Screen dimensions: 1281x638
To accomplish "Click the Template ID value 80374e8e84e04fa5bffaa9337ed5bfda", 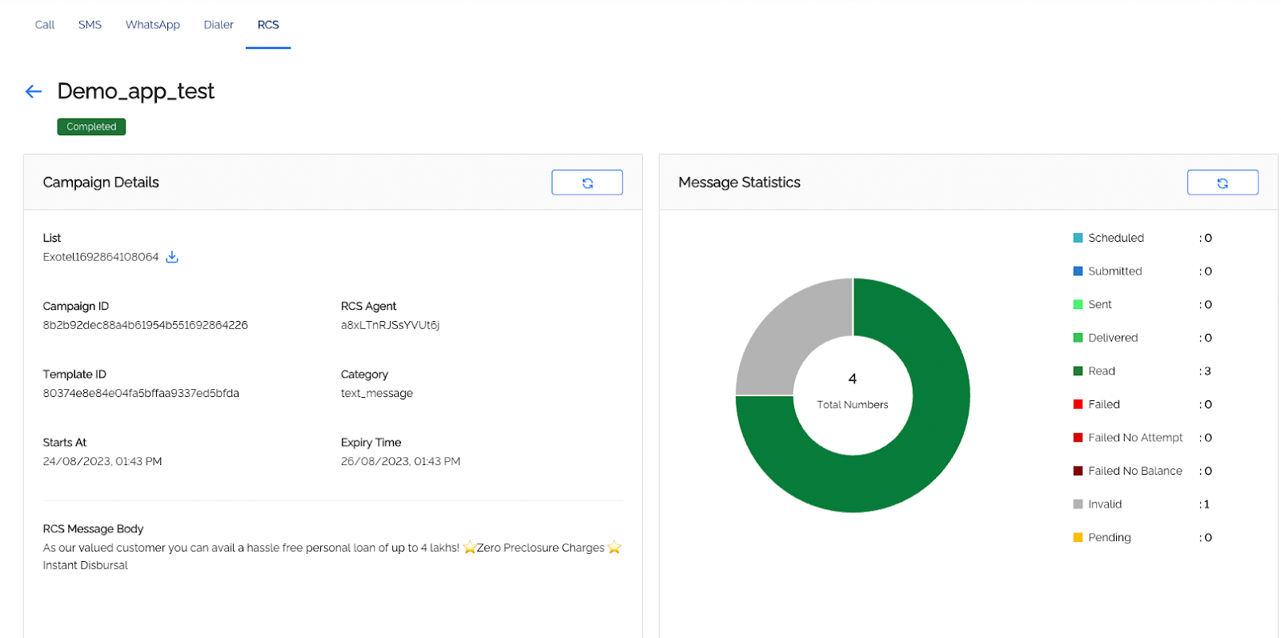I will pyautogui.click(x=141, y=393).
